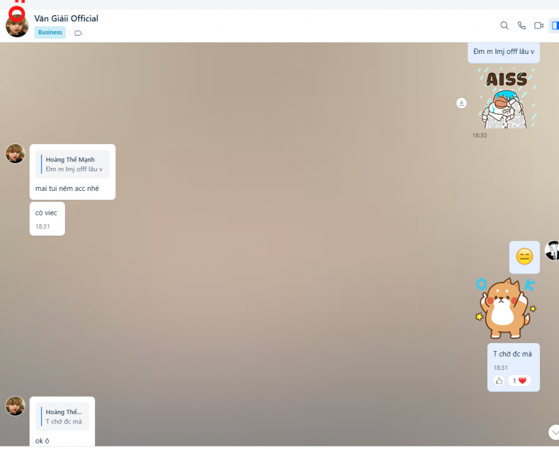Toggle the conversation info side panel

[555, 26]
